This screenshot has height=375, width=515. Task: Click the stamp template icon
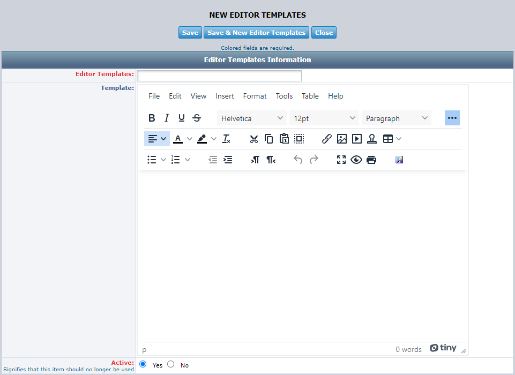coord(372,139)
